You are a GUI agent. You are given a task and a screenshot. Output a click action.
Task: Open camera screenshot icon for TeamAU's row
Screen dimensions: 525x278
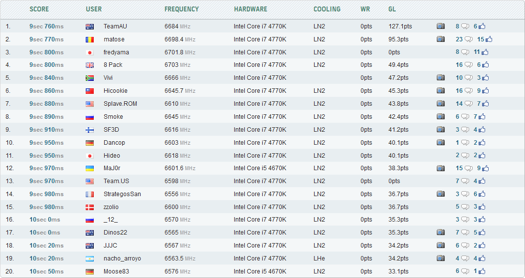pos(441,26)
